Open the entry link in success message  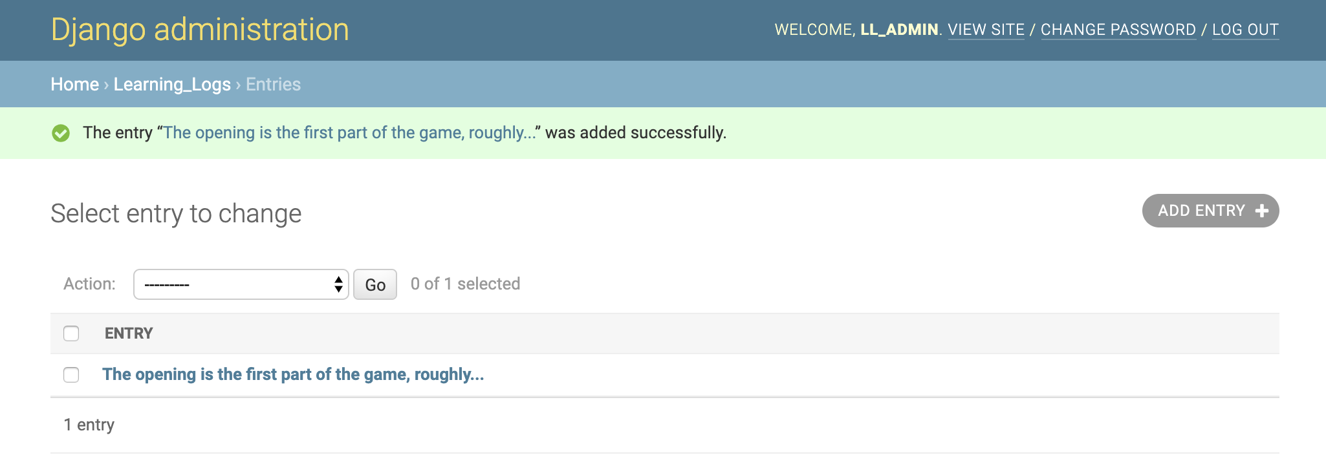[x=350, y=132]
